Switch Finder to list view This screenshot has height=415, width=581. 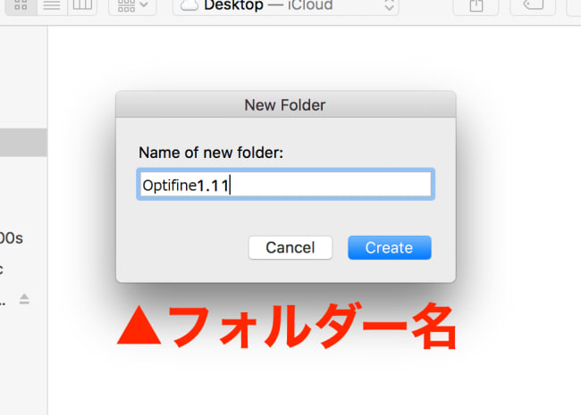pyautogui.click(x=52, y=6)
